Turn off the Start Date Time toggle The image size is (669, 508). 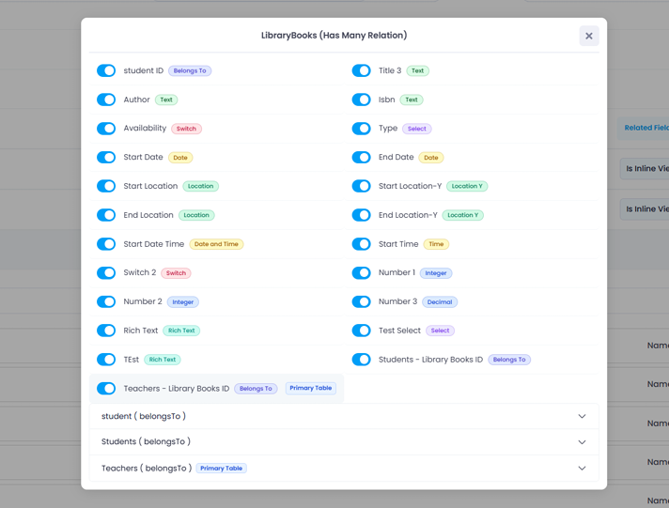point(106,244)
